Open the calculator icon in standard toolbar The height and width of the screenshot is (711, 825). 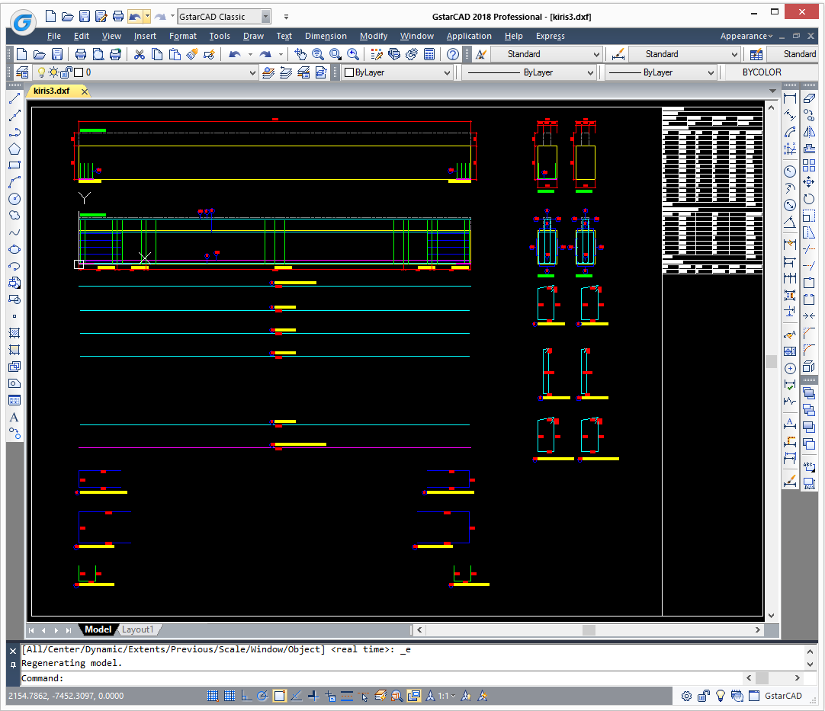point(429,54)
